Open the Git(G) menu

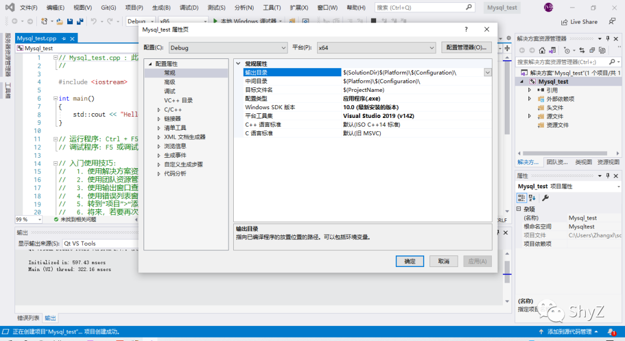[108, 8]
